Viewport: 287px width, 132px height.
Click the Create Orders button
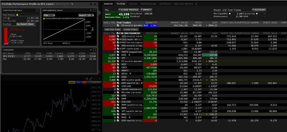tap(130, 30)
